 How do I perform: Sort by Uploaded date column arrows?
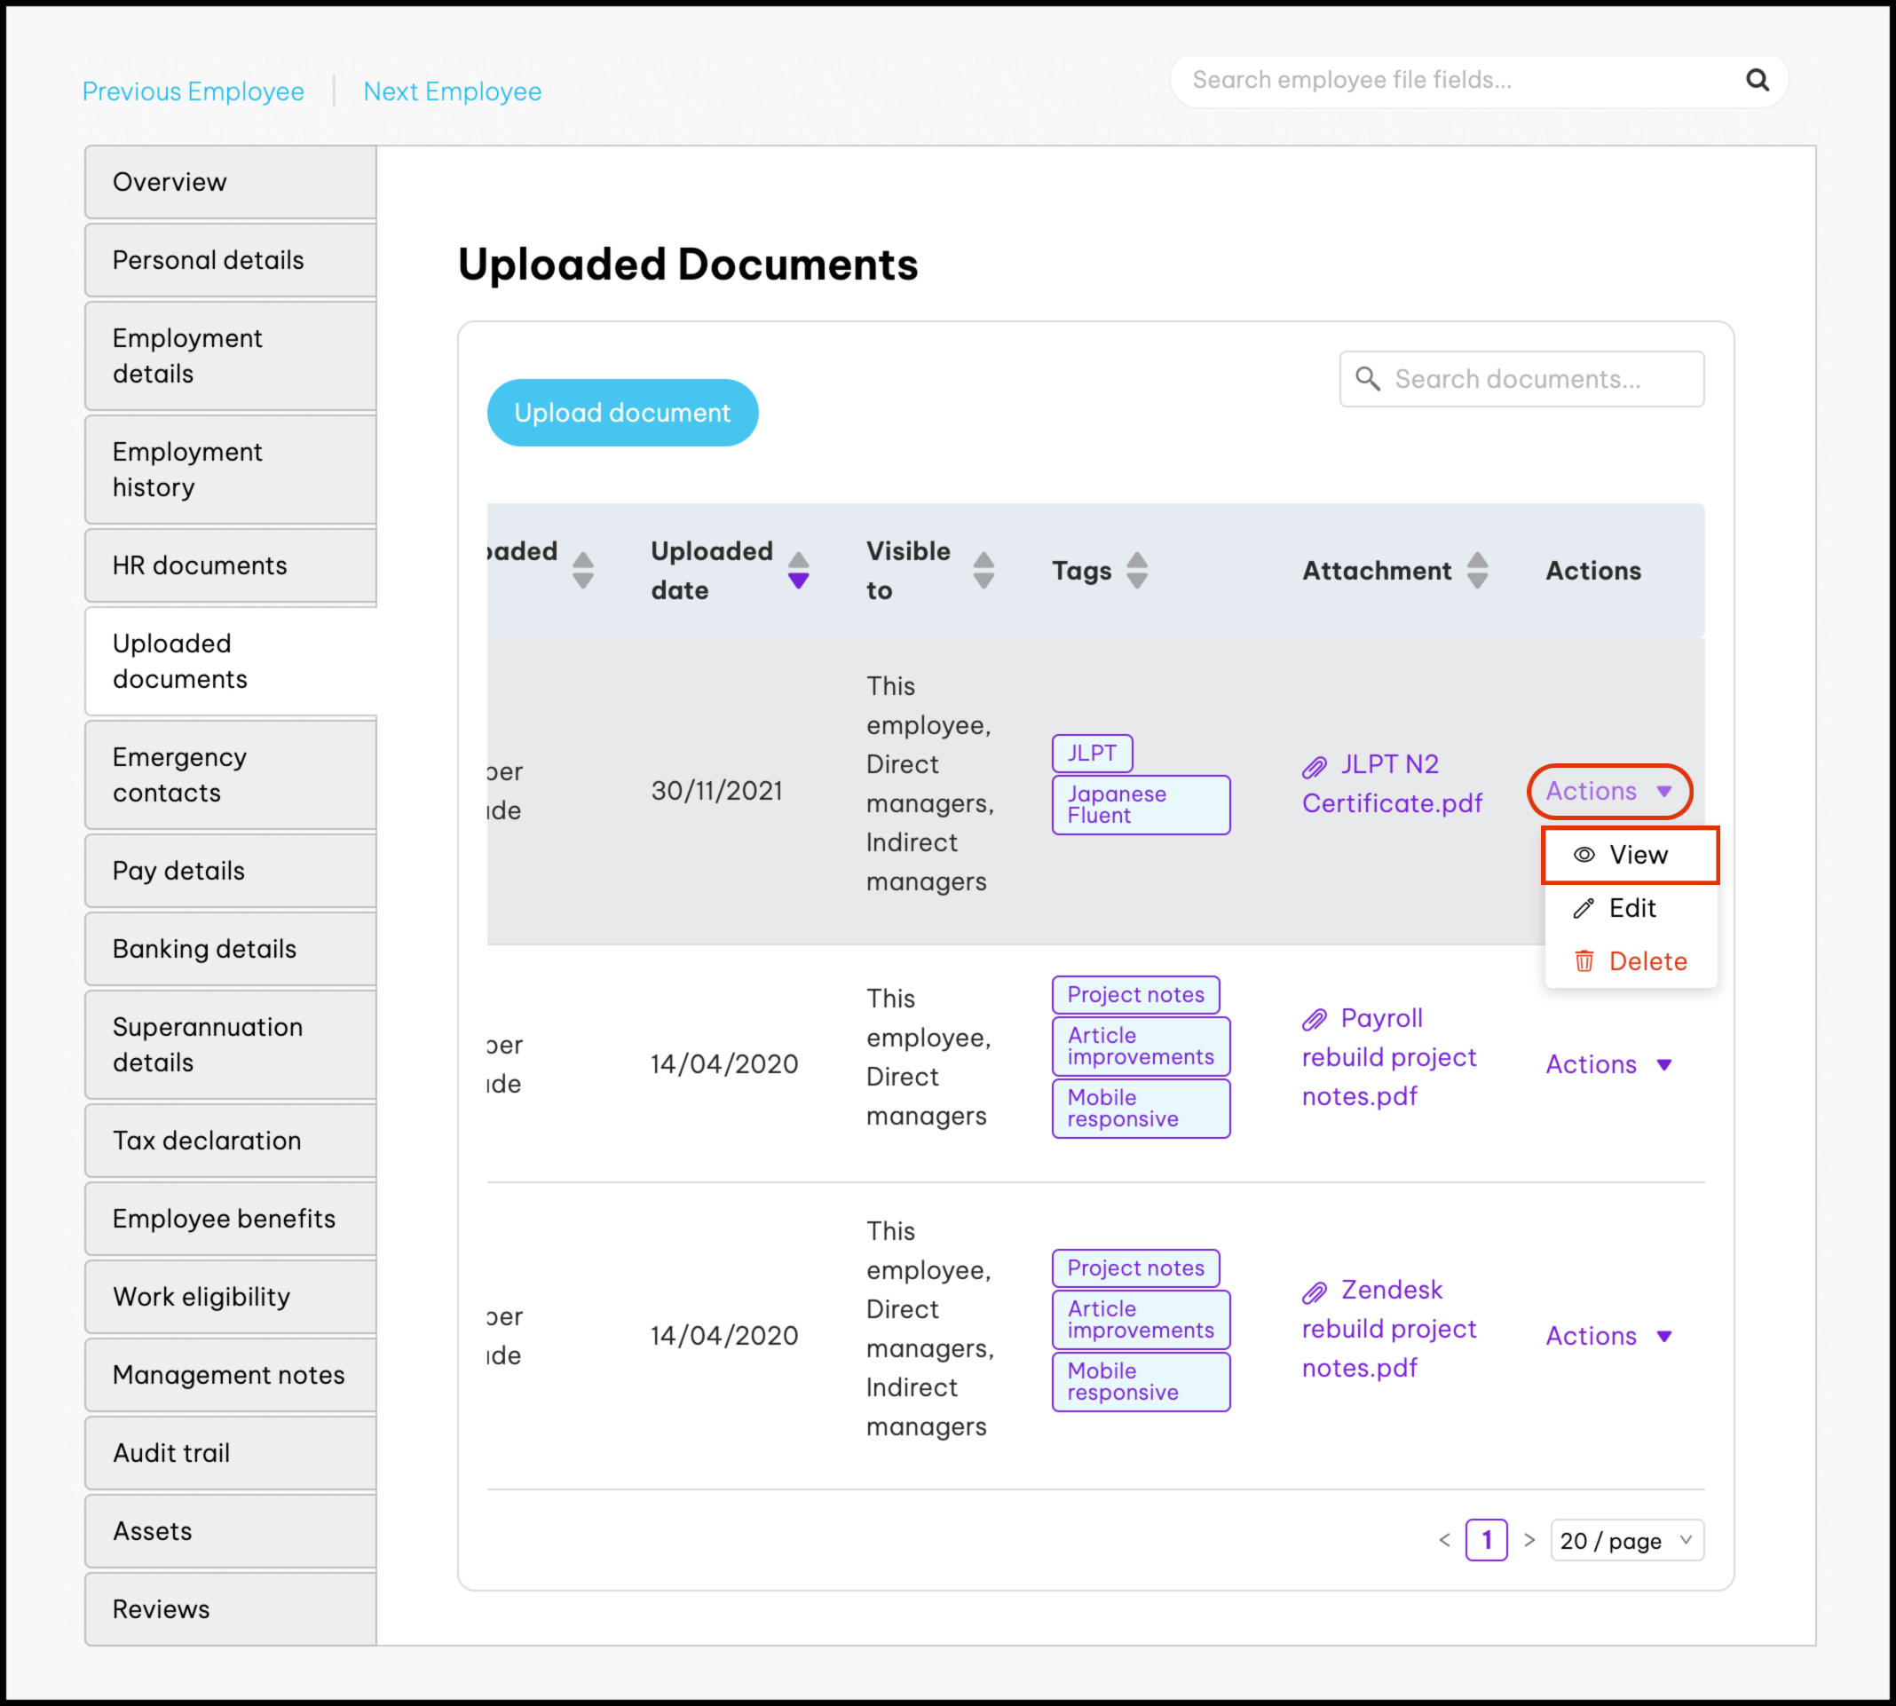(798, 570)
